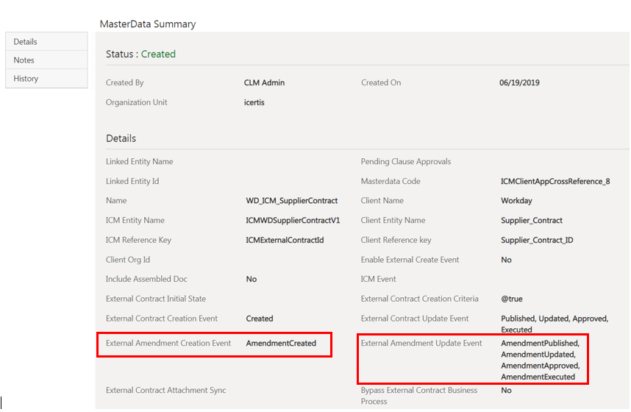631x412 pixels.
Task: Click the Pending Clause Approvals label
Action: pyautogui.click(x=406, y=162)
